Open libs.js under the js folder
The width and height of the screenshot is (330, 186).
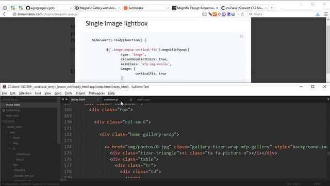click(x=20, y=160)
